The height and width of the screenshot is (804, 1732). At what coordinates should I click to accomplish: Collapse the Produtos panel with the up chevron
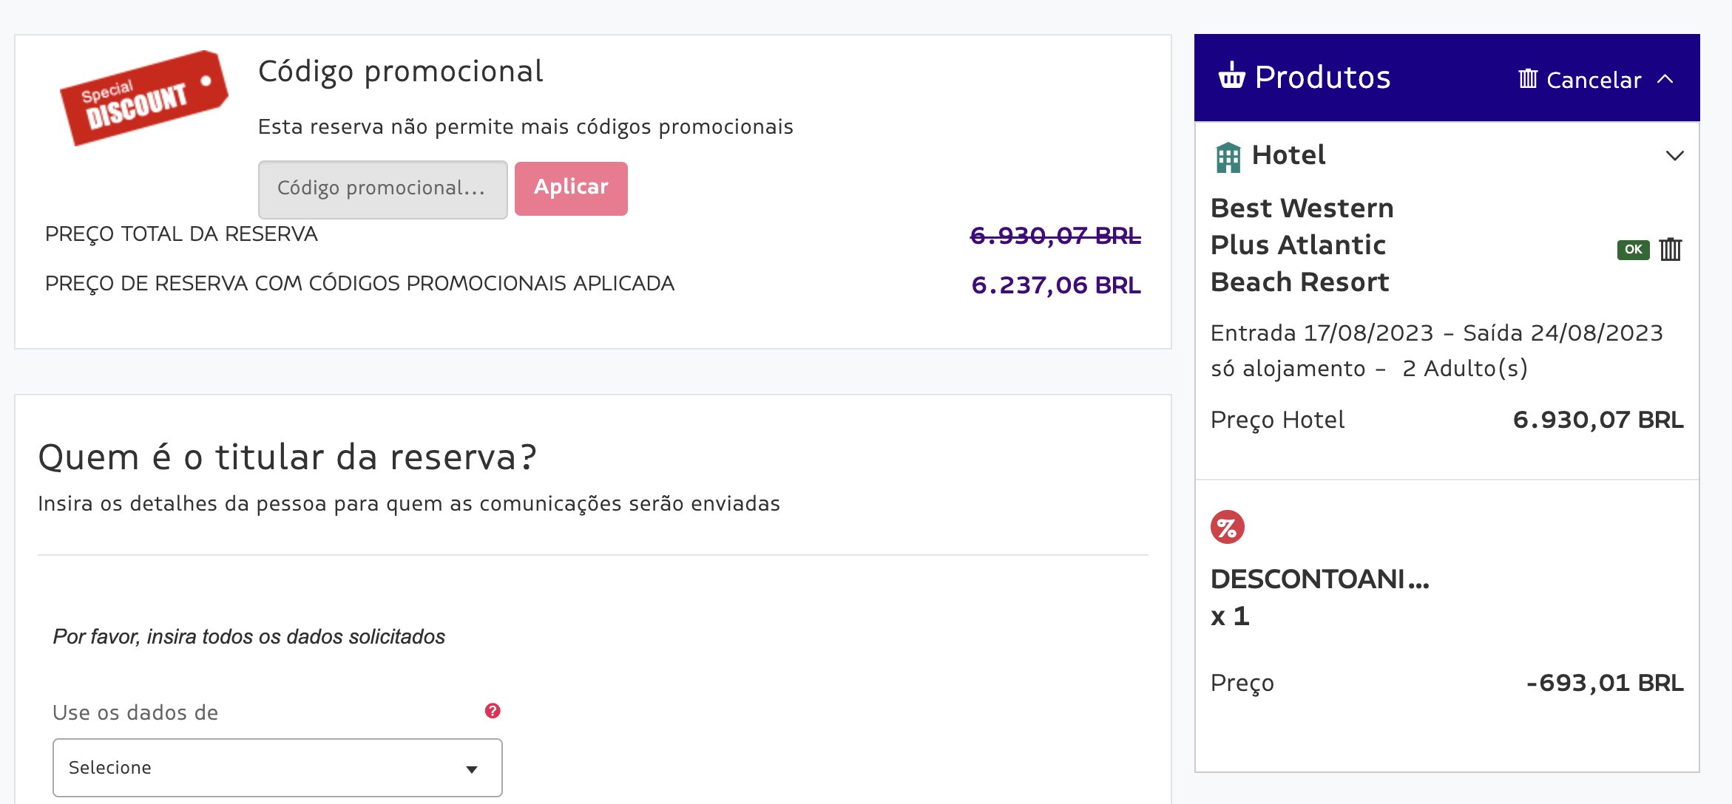pos(1665,79)
